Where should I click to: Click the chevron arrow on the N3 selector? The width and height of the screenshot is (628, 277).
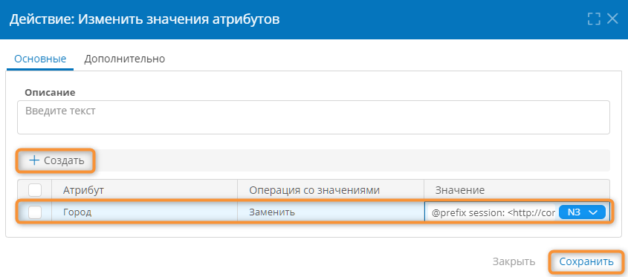tap(594, 213)
